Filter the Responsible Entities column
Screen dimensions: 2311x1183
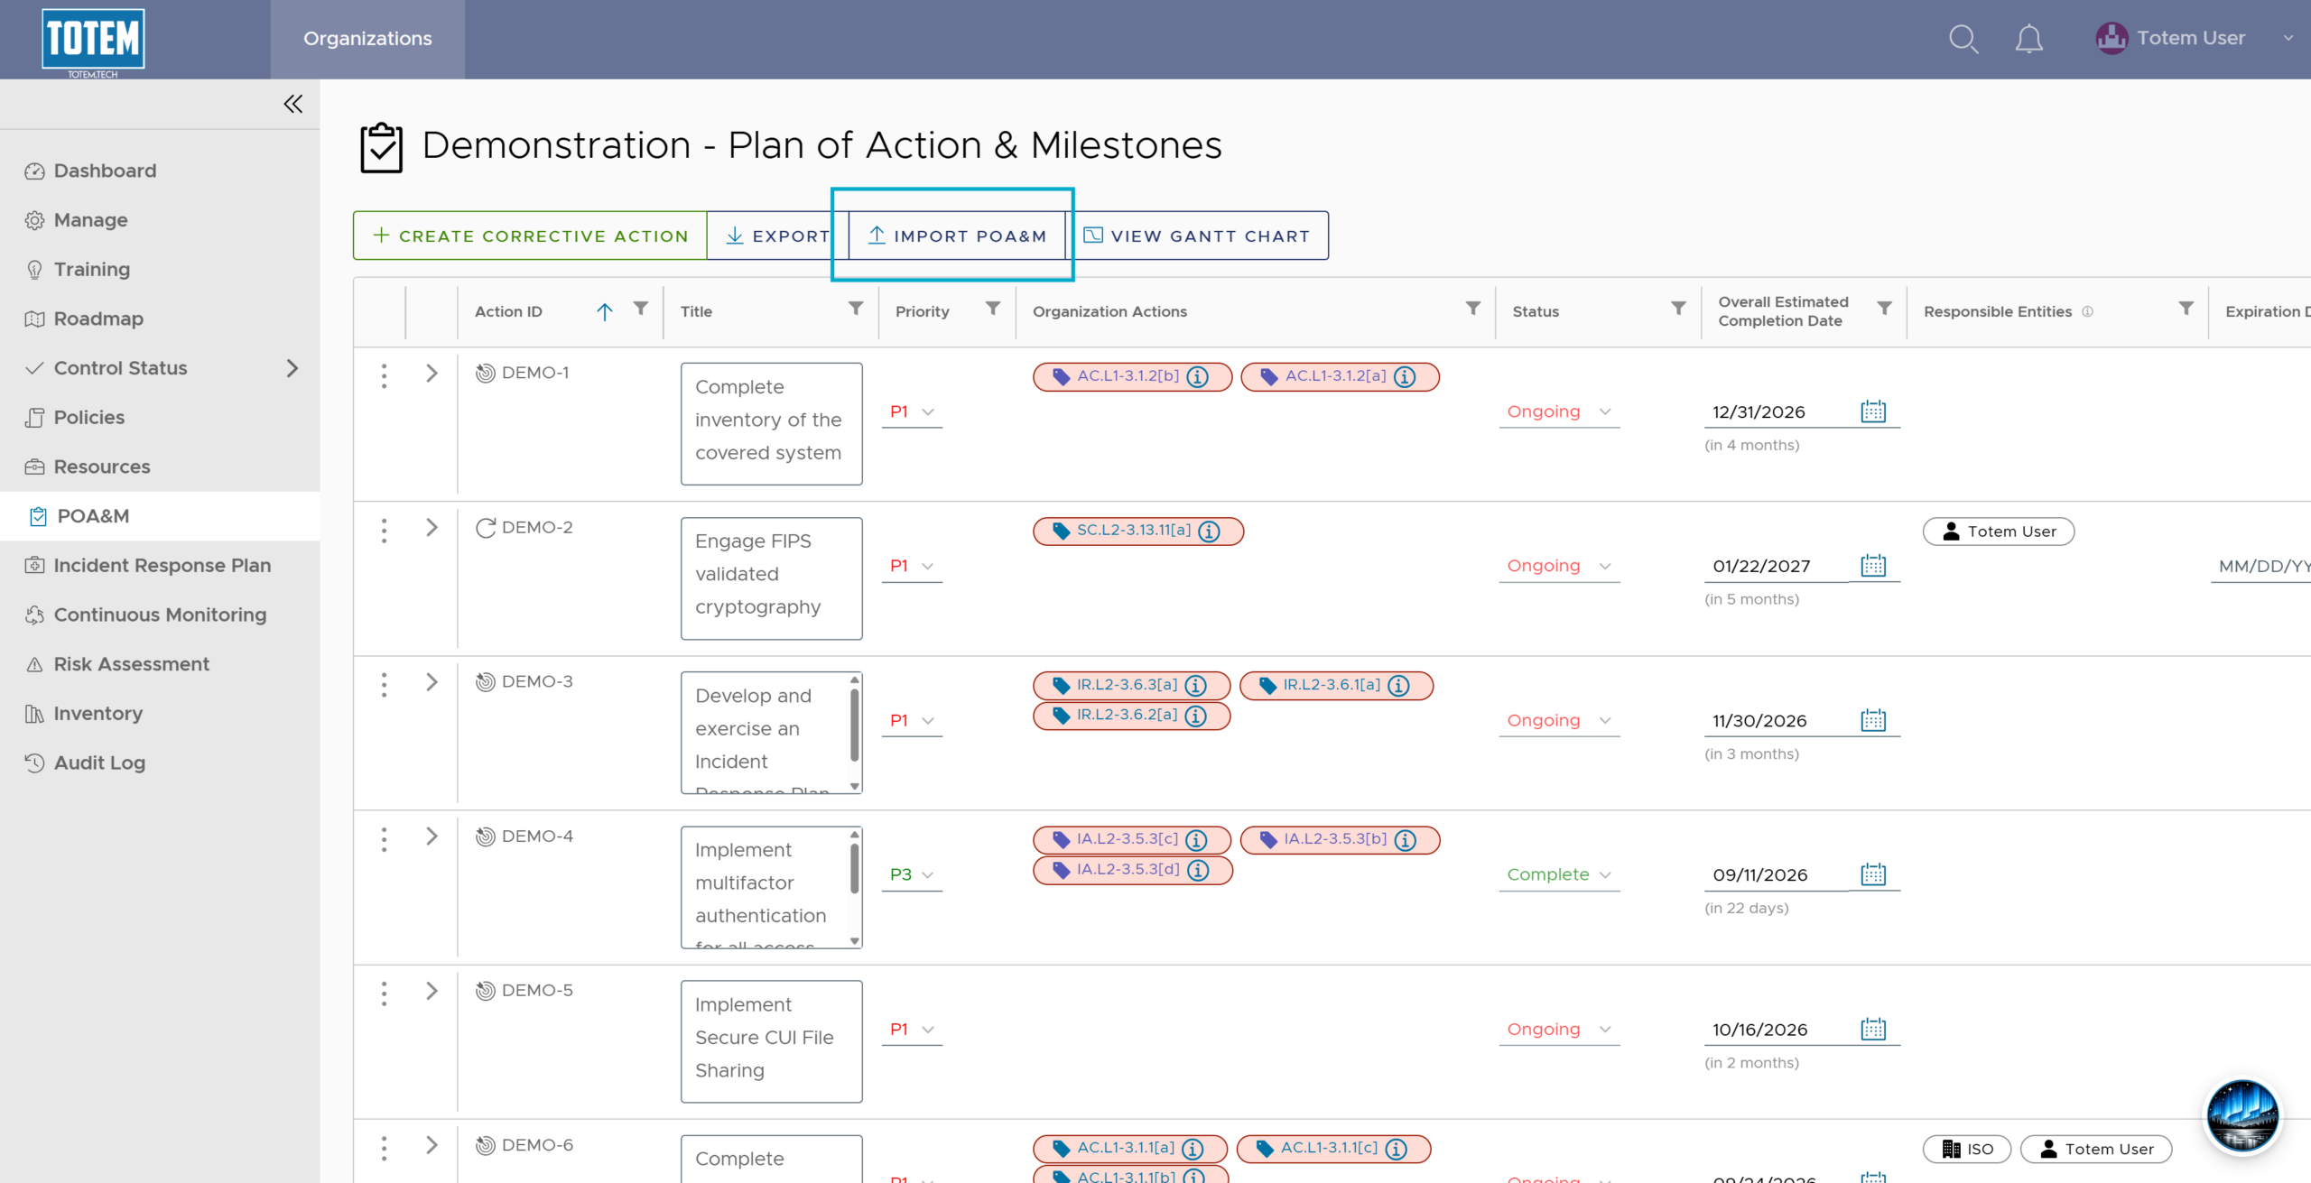pos(2186,309)
